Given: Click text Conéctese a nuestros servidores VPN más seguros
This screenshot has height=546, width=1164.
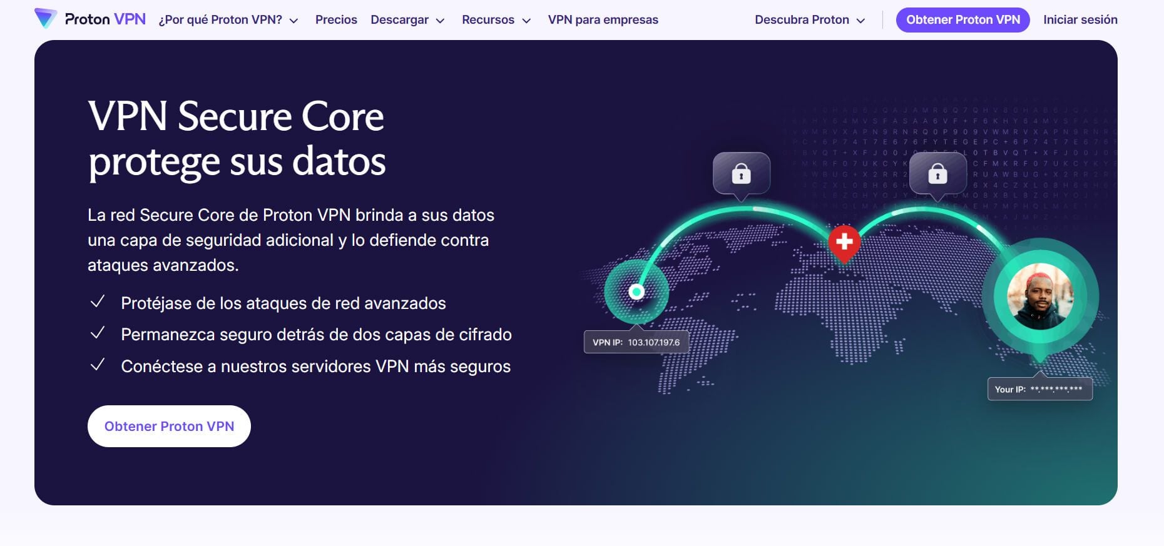Looking at the screenshot, I should [x=315, y=367].
